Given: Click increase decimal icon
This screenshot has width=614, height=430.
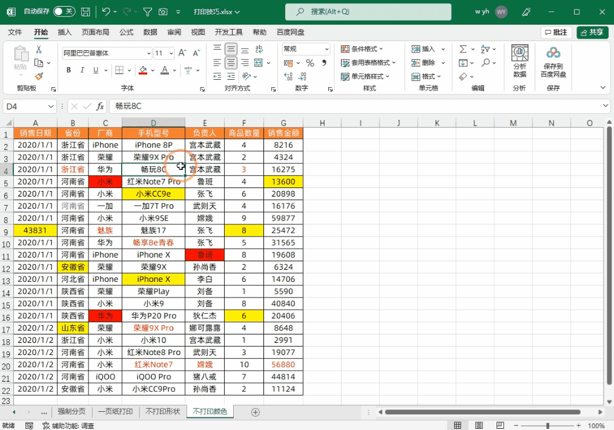Looking at the screenshot, I should tap(288, 76).
